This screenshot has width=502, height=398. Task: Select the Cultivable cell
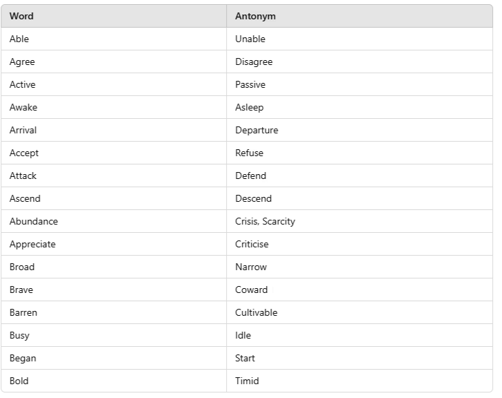(x=256, y=312)
